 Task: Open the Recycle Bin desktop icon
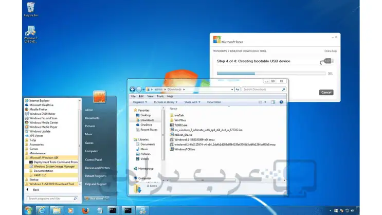pos(31,9)
